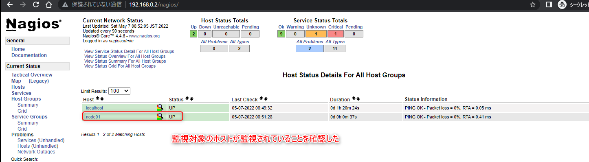View Status Summary For All Host Groups
Viewport: 589px width, 162px height.
click(125, 61)
